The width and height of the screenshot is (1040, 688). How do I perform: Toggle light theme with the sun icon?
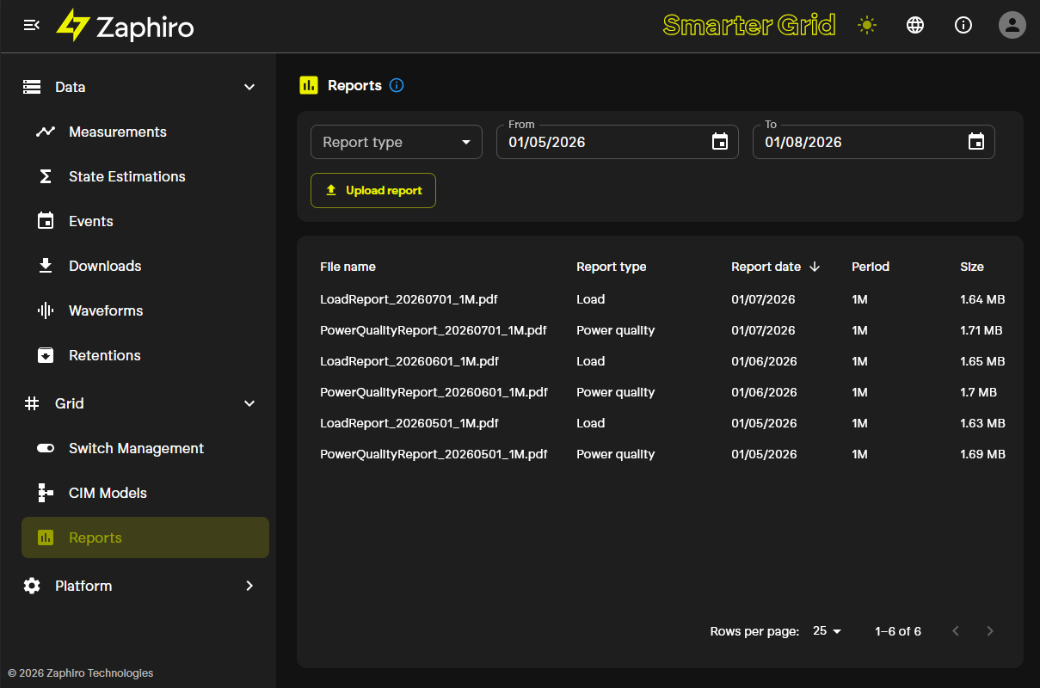867,25
